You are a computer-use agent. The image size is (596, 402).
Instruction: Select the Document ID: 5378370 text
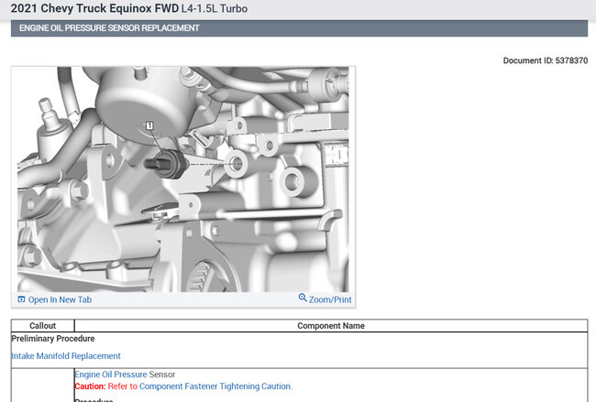545,60
